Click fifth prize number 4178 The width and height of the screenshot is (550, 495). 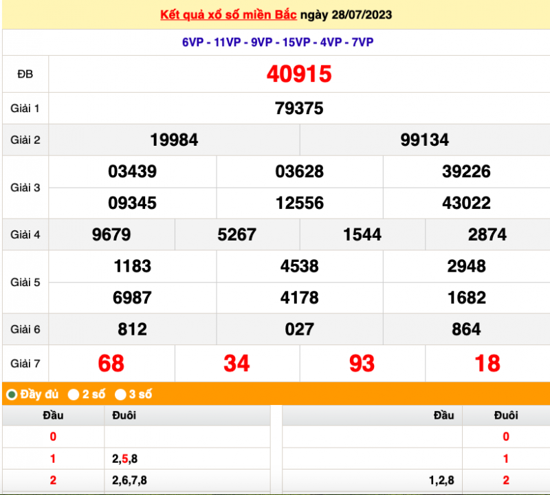coord(300,298)
